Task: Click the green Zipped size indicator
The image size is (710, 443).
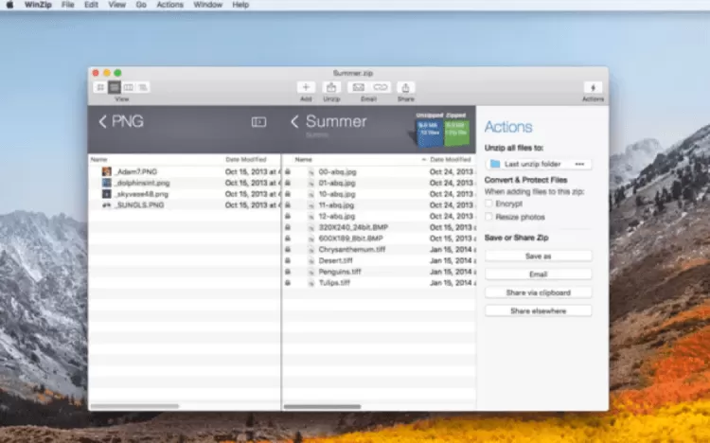Action: [455, 132]
